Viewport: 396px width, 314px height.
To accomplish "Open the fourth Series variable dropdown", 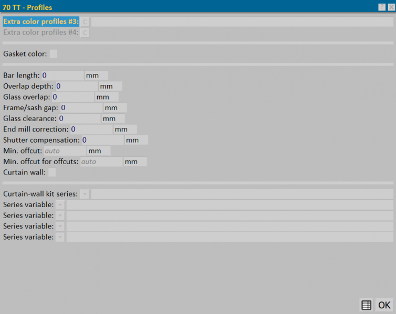I will click(x=60, y=237).
